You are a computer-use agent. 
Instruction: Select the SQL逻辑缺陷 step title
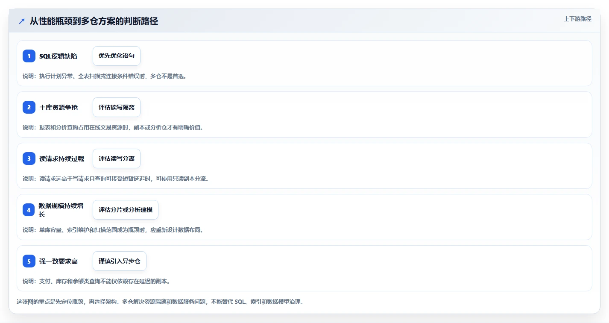tap(58, 56)
